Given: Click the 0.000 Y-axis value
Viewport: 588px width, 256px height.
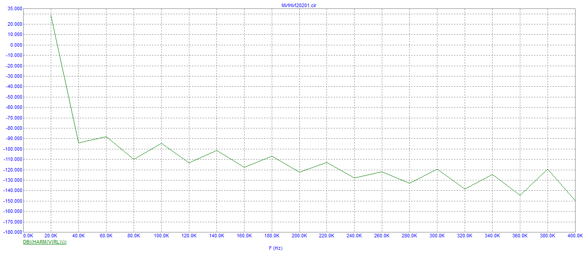Looking at the screenshot, I should [16, 45].
